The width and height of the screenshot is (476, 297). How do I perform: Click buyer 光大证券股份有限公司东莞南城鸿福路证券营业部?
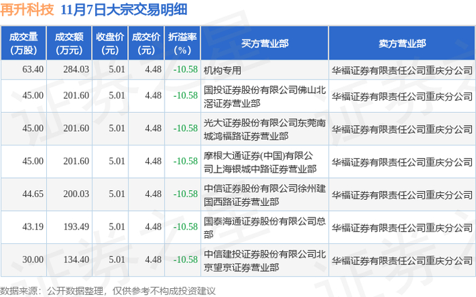[265, 129]
